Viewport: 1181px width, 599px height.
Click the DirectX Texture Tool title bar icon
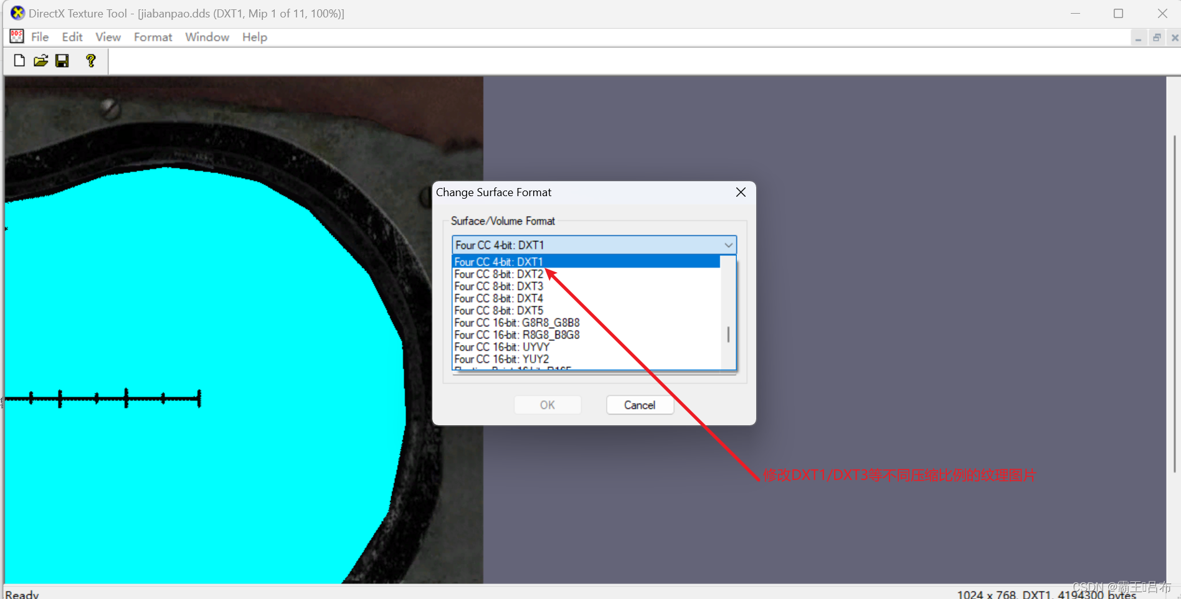(x=16, y=13)
